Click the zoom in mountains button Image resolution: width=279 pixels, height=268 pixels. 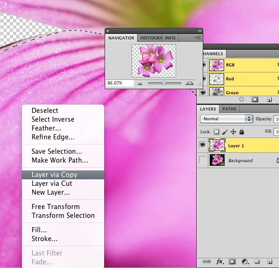click(189, 83)
